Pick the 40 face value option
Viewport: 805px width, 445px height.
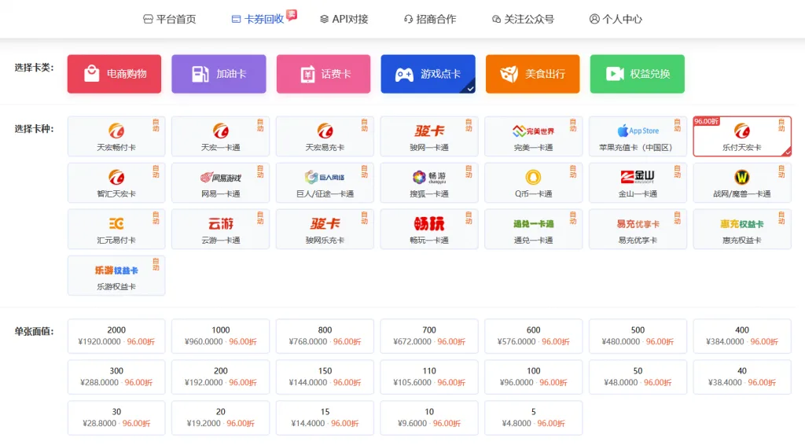(742, 377)
